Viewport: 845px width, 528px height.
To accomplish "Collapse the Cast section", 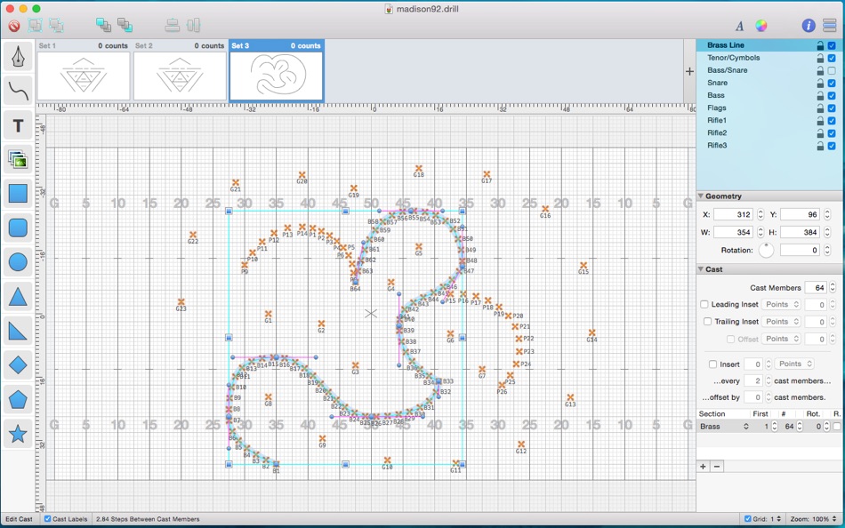I will coord(701,269).
